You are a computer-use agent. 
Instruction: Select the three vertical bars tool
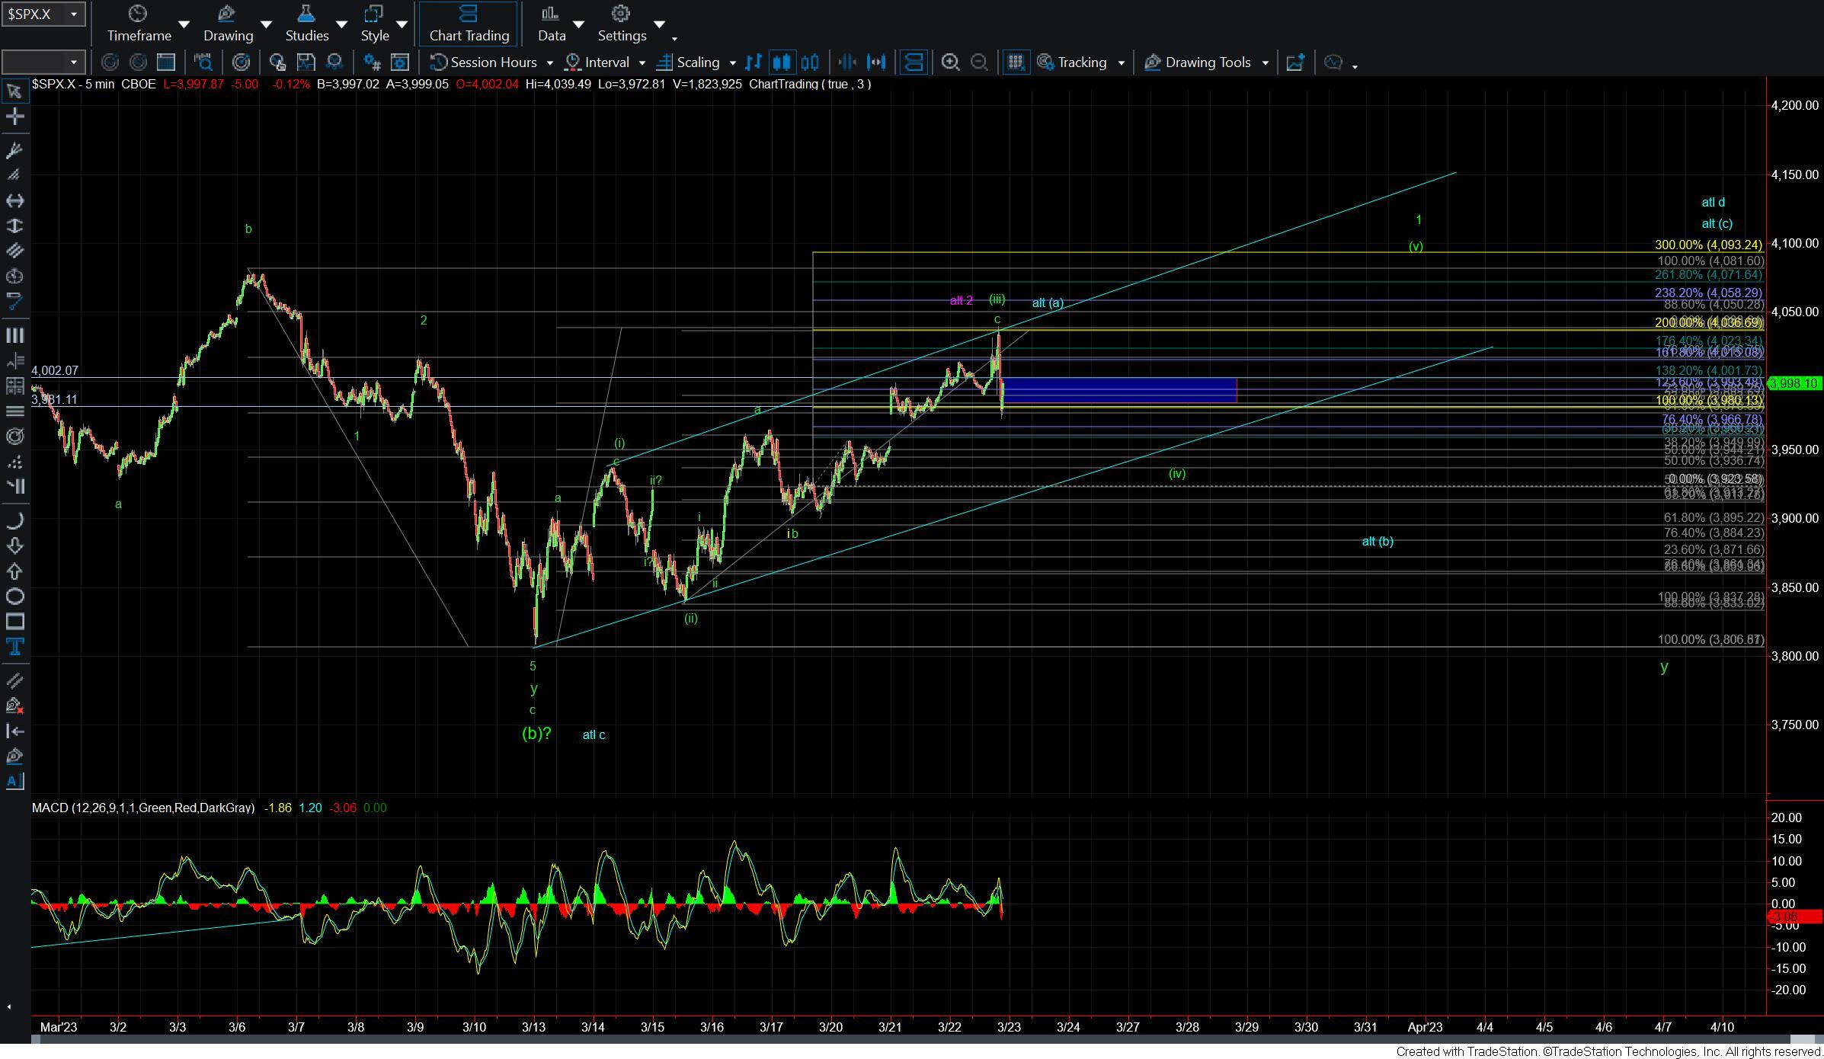click(14, 335)
